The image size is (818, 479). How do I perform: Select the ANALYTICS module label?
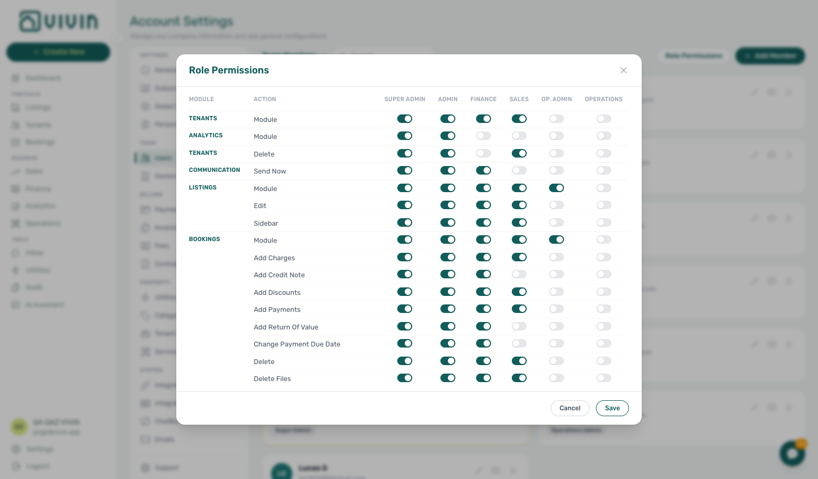pos(206,135)
